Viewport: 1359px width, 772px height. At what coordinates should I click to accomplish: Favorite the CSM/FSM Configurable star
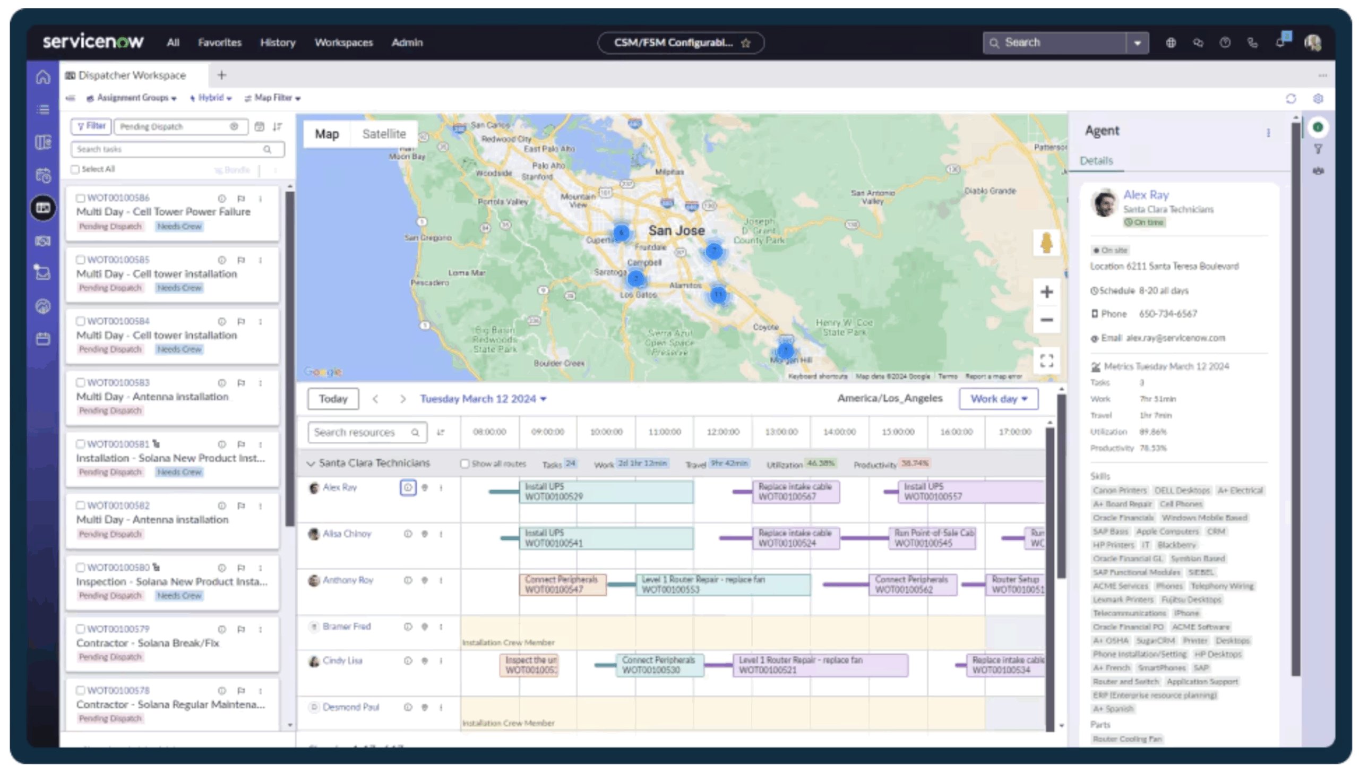pyautogui.click(x=746, y=43)
